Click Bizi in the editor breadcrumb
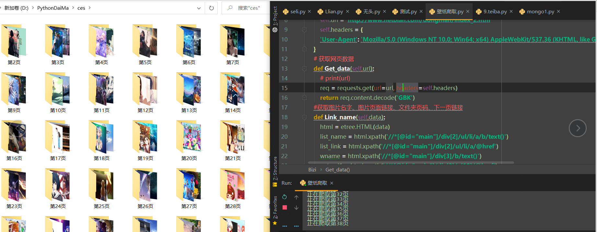597x232 pixels. point(312,170)
